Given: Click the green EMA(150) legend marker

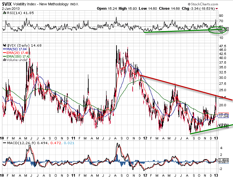Looking at the screenshot, I should (x=4, y=56).
